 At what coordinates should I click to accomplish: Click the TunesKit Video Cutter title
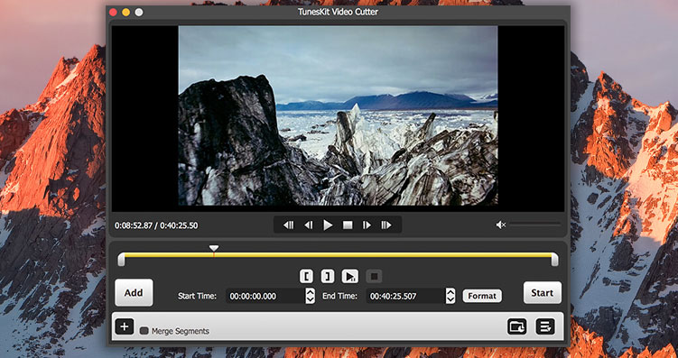coord(338,12)
